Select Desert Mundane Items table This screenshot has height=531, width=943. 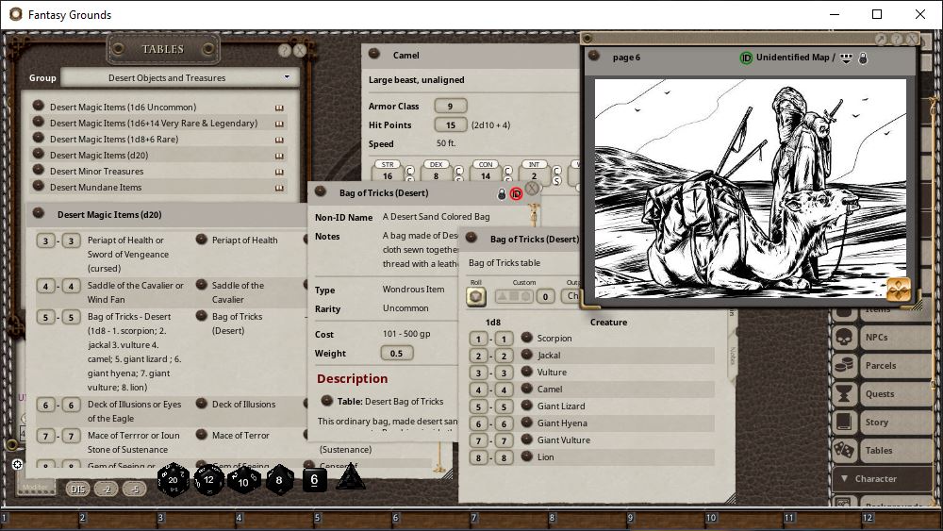coord(95,187)
